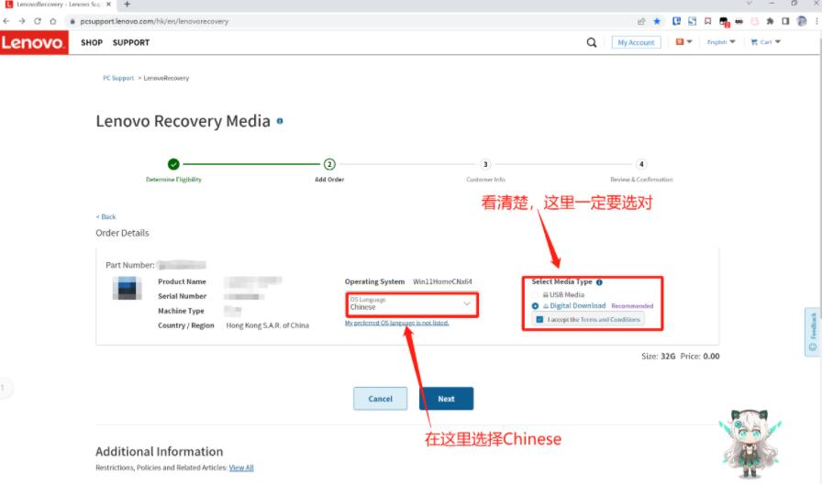
Task: Click the info icon beside Lenovo Recovery Media
Action: pos(280,122)
